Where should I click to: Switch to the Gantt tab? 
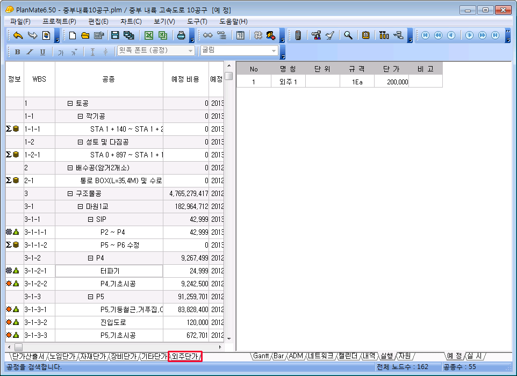click(261, 356)
